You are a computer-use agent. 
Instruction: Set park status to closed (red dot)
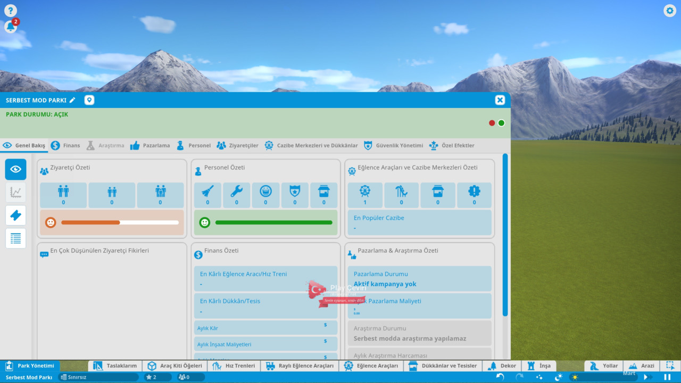click(492, 123)
